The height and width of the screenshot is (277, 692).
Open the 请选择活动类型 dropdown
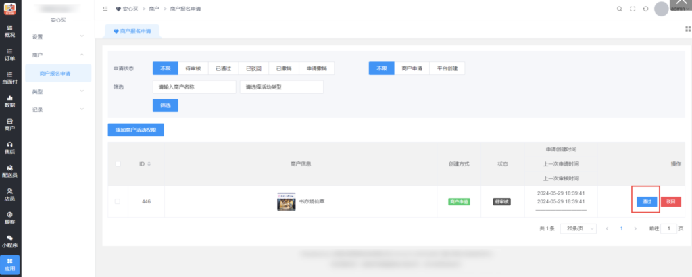(282, 87)
